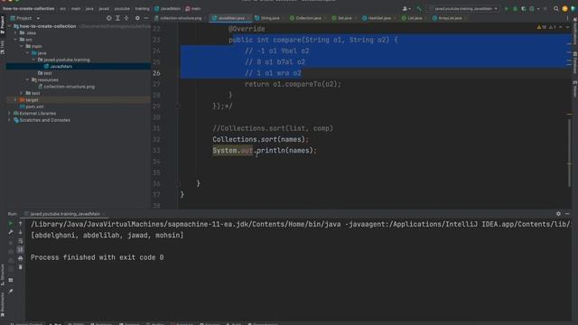This screenshot has height=325, width=578.
Task: Open editor tabs overflow menu
Action: click(567, 18)
